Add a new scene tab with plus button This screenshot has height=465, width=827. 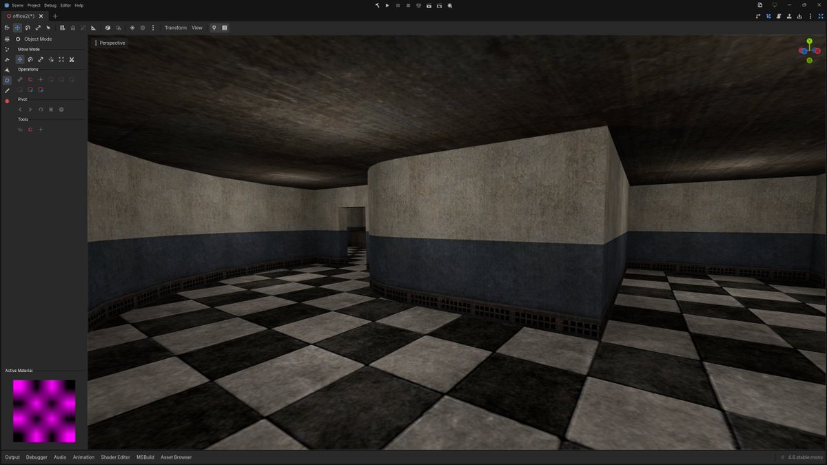click(55, 16)
